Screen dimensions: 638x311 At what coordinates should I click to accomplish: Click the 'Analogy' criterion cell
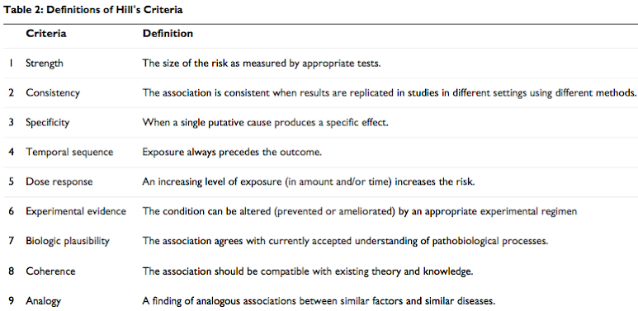click(43, 301)
